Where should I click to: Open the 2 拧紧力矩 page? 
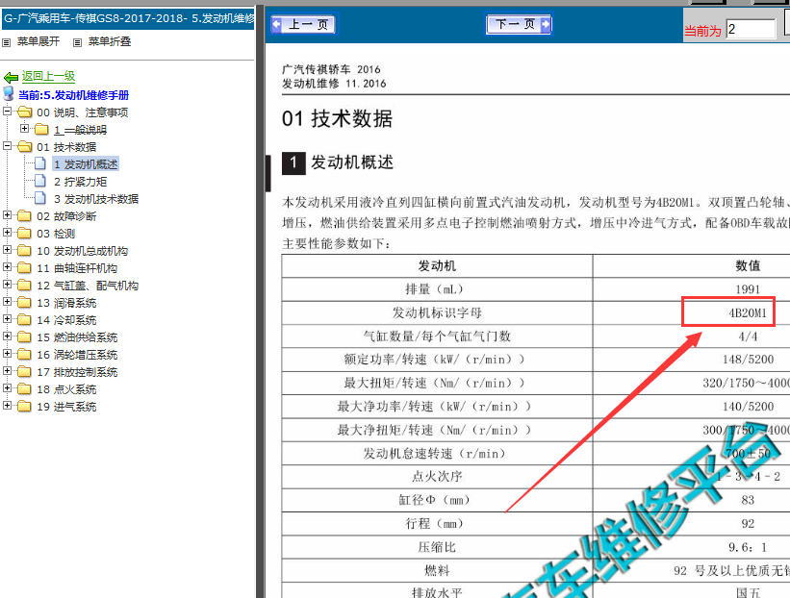tap(80, 182)
